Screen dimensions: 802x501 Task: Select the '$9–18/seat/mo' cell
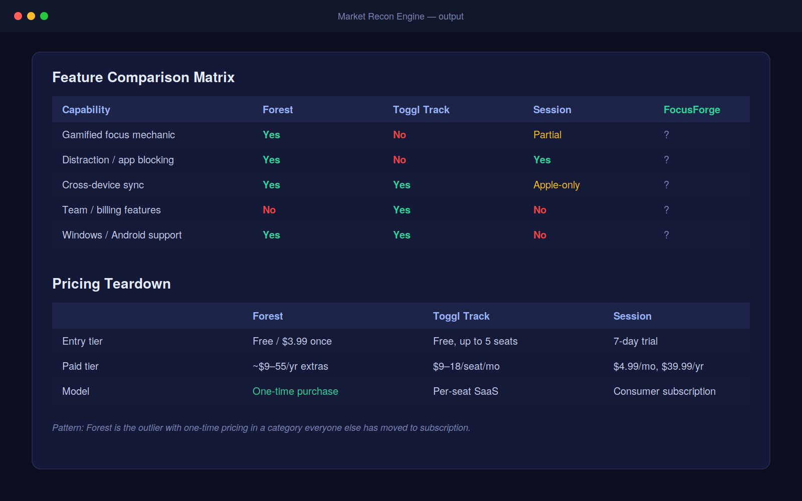coord(466,366)
